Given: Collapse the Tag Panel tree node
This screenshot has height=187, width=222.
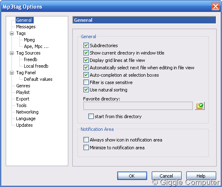Looking at the screenshot, I should point(12,73).
